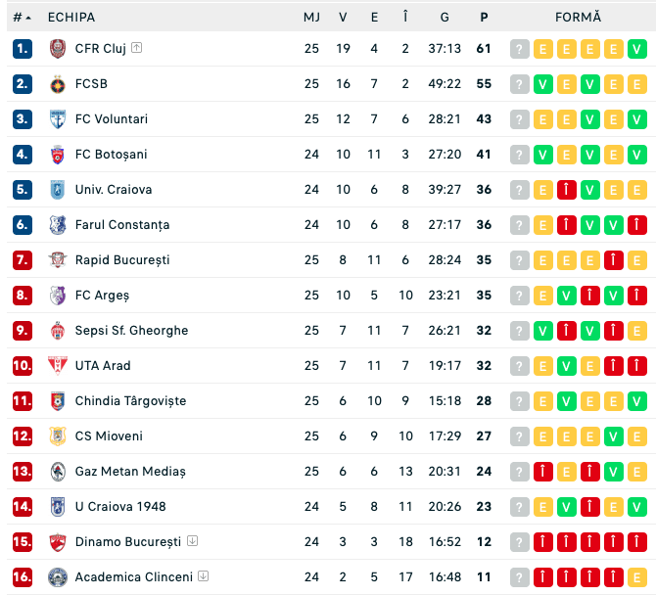The image size is (656, 596).
Task: Click the UTA Arad team badge
Action: click(x=58, y=366)
